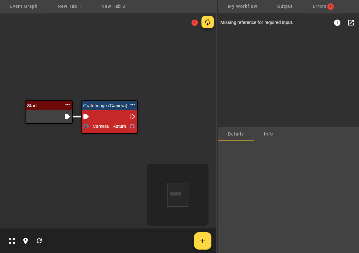Open error in external view icon

coord(351,23)
